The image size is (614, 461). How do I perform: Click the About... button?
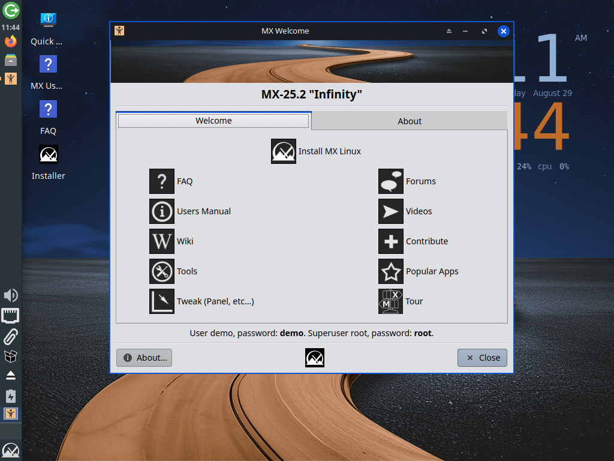coord(144,358)
